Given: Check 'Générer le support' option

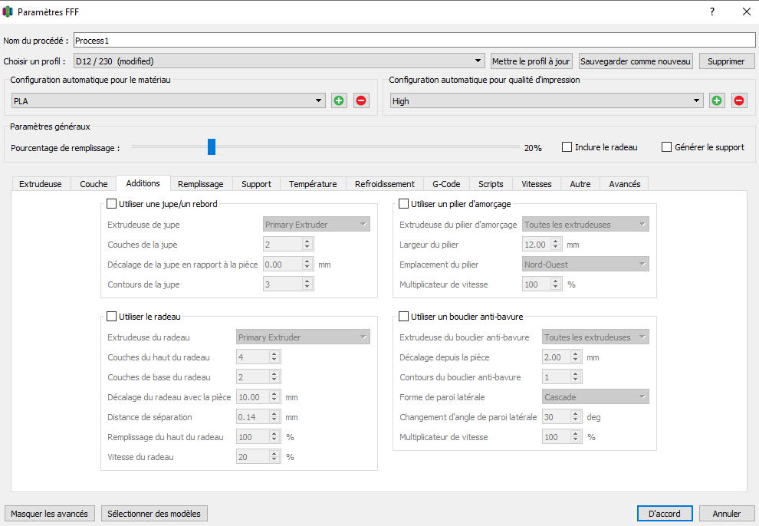Looking at the screenshot, I should (666, 147).
